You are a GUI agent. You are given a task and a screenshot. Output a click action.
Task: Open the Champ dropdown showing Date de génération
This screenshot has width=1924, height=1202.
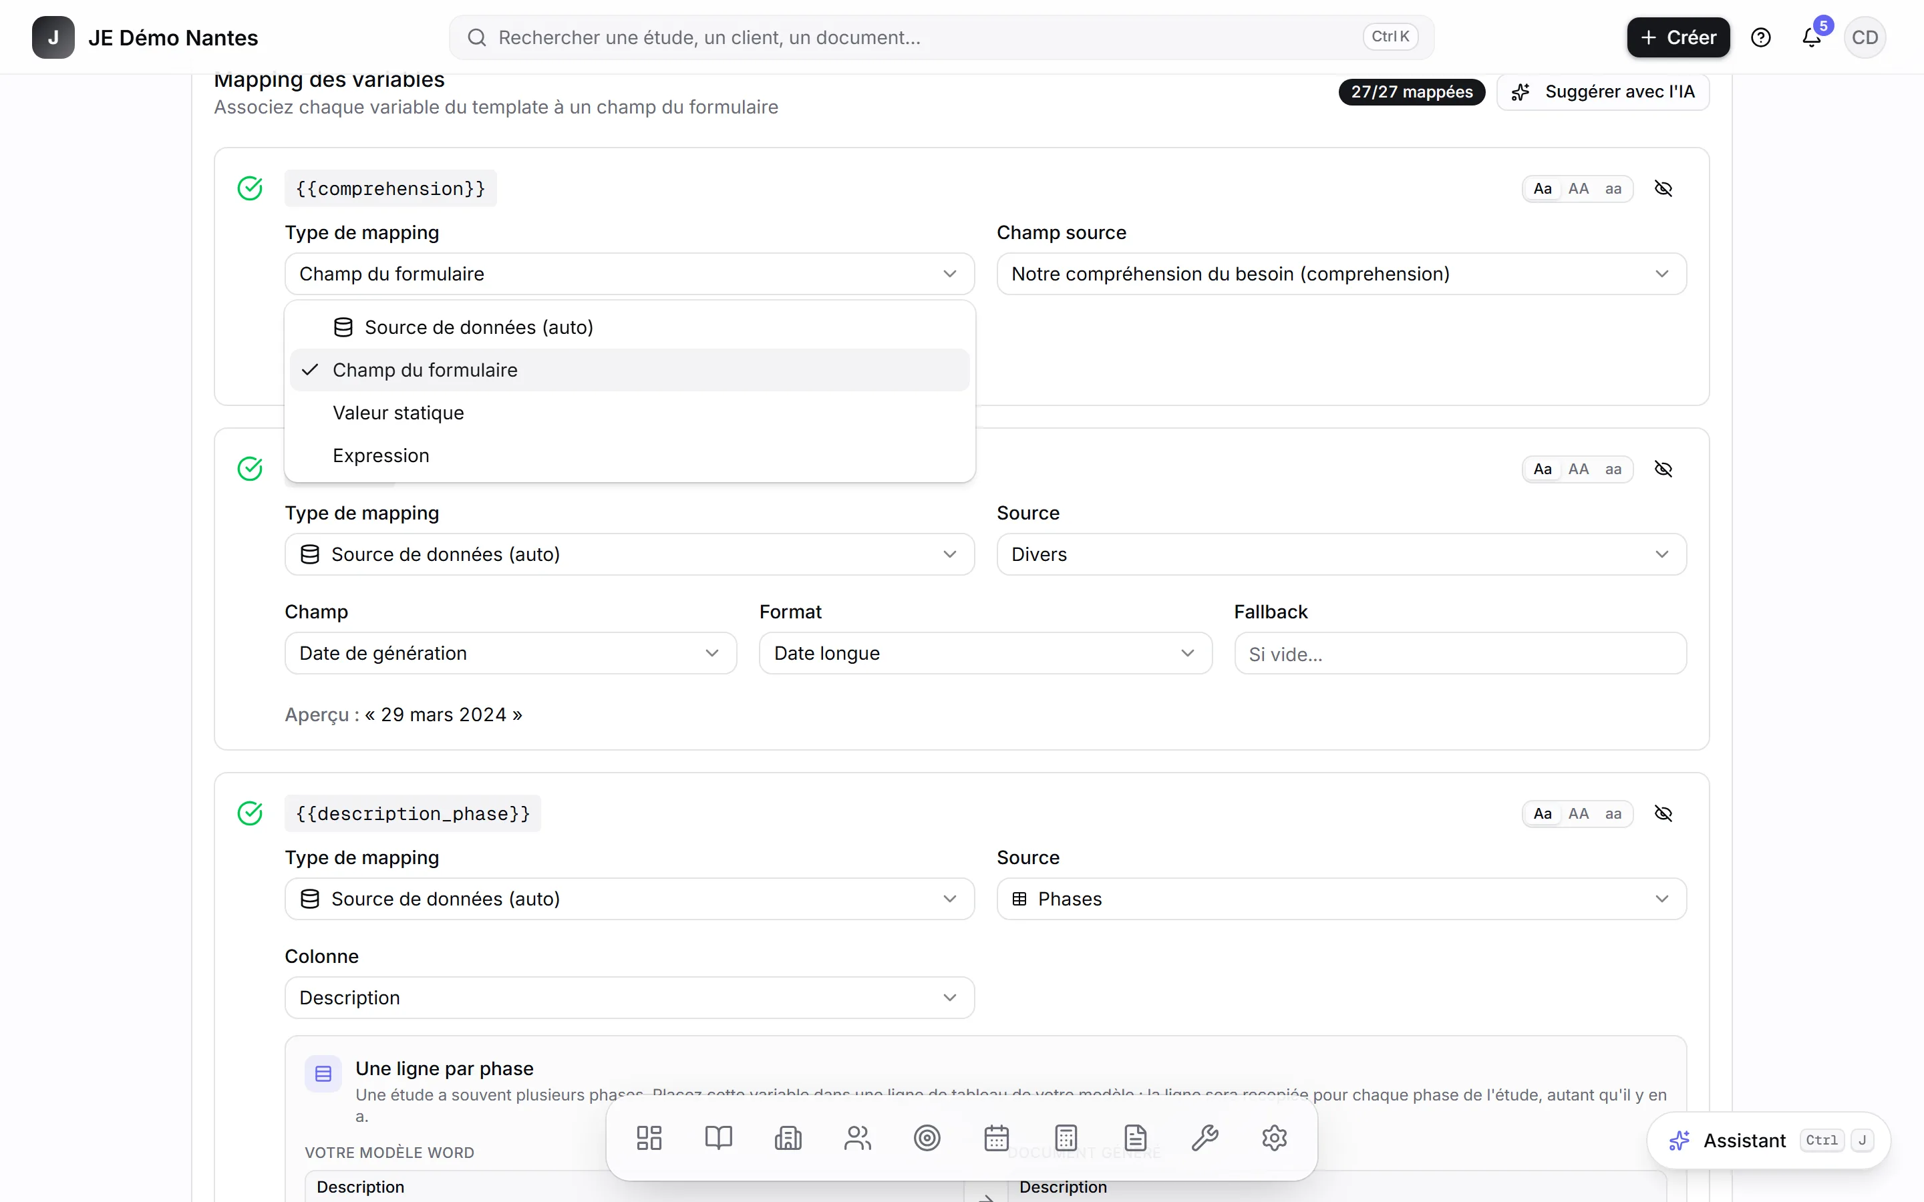510,654
